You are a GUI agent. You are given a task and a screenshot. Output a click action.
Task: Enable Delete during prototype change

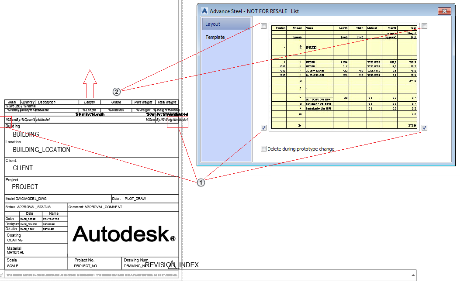click(263, 149)
